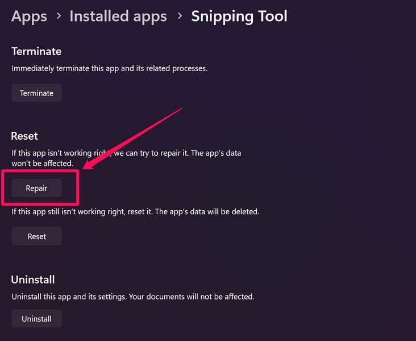Repair the Snipping Tool app
Viewport: 416px width, 341px height.
[x=36, y=188]
